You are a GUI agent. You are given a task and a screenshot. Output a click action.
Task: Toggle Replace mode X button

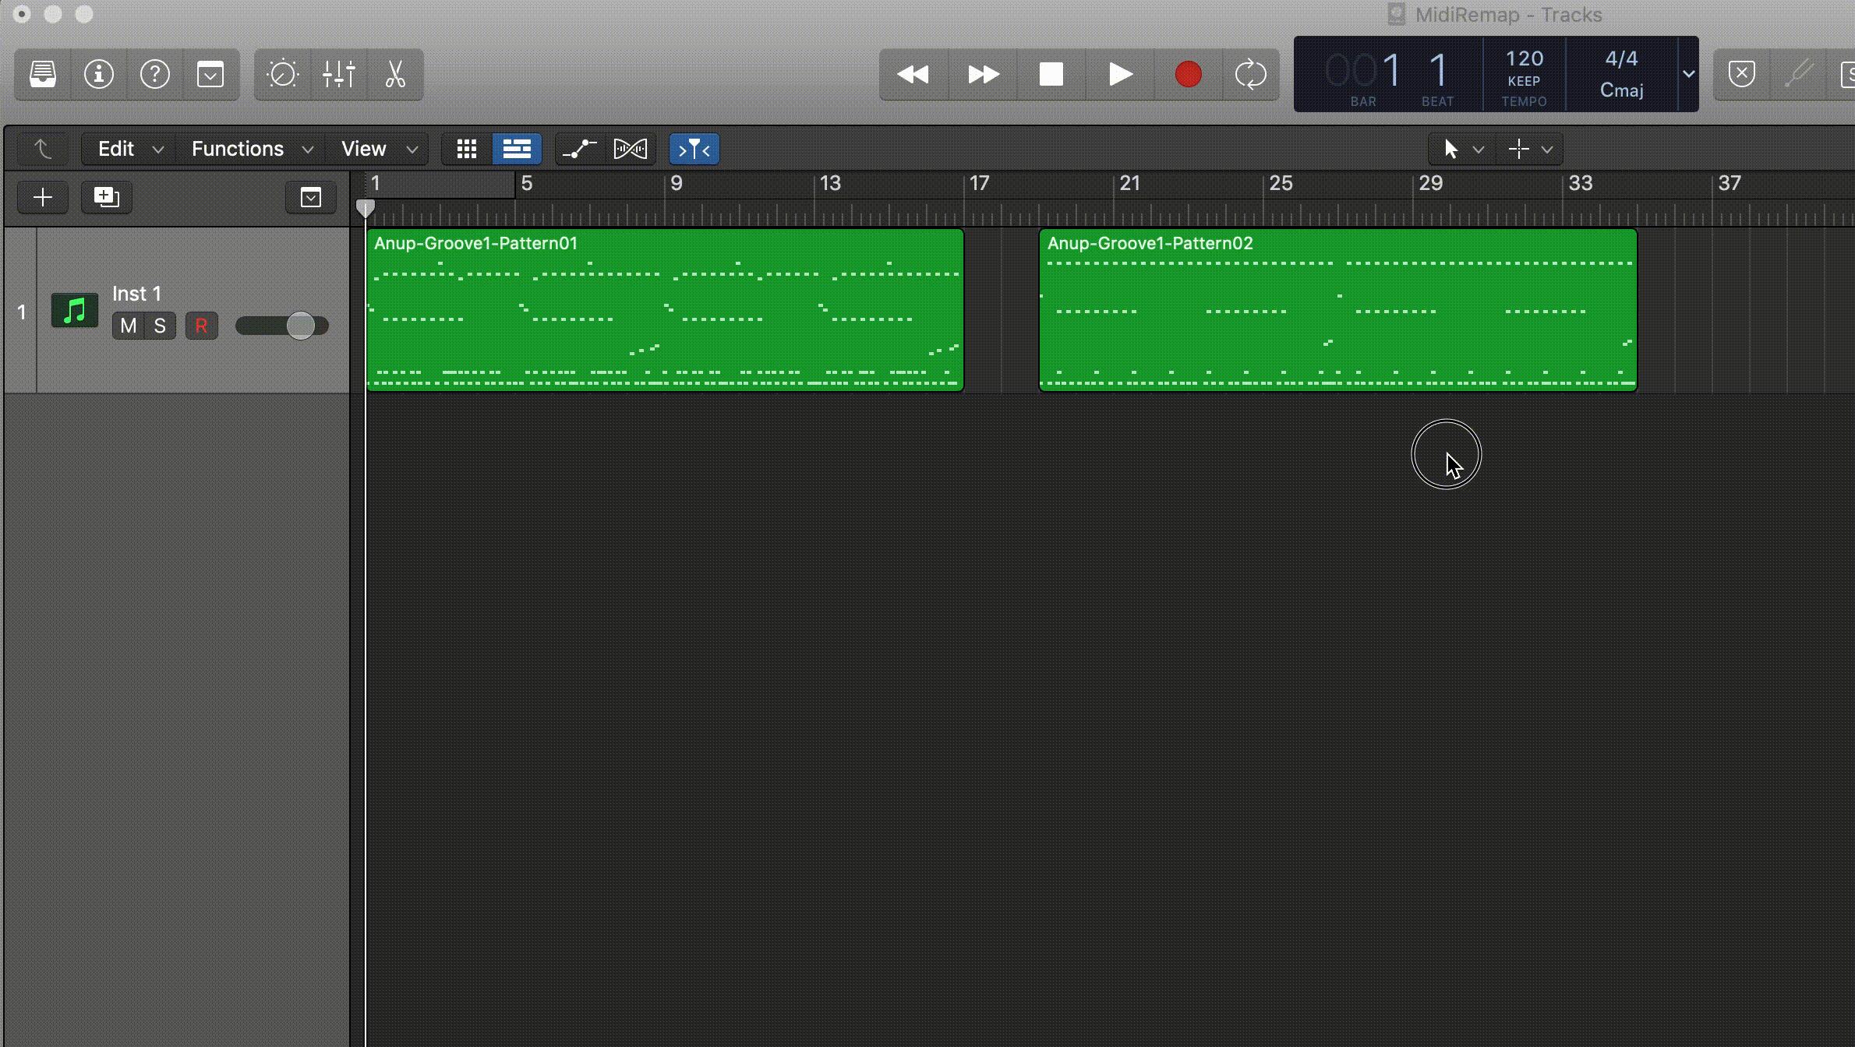pos(1742,75)
